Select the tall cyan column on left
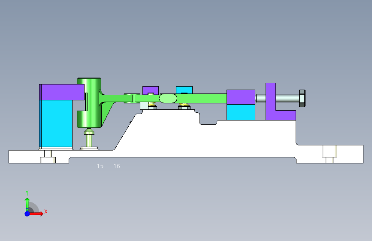The width and height of the screenshot is (372, 241). tap(56, 124)
